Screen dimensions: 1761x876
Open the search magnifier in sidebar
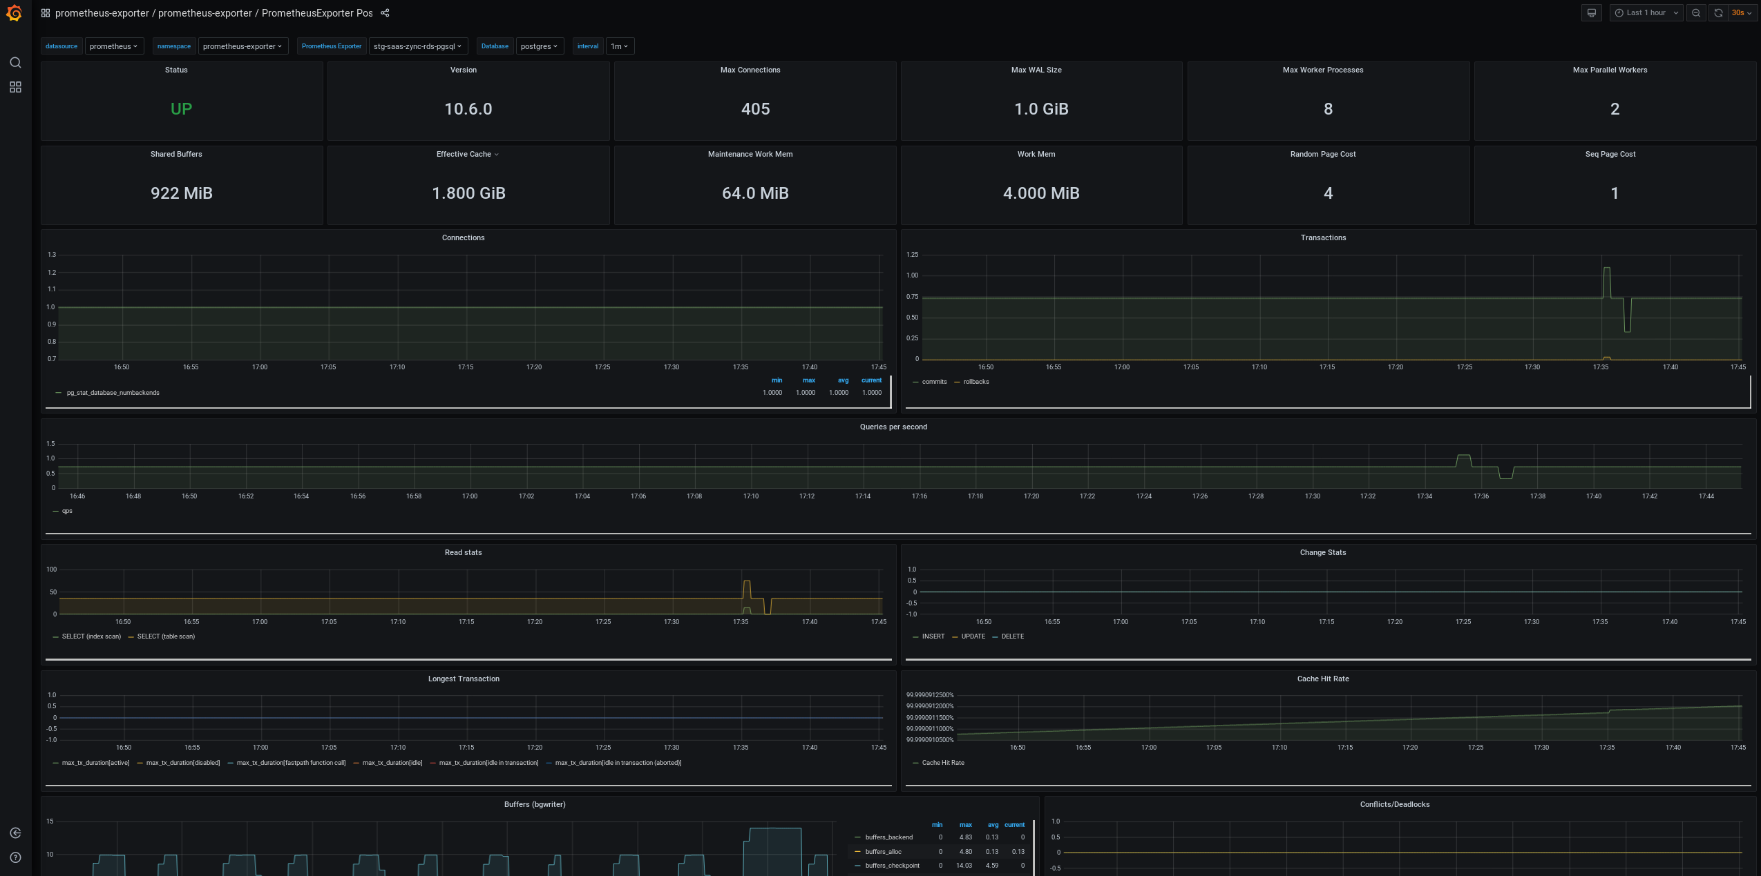click(15, 63)
